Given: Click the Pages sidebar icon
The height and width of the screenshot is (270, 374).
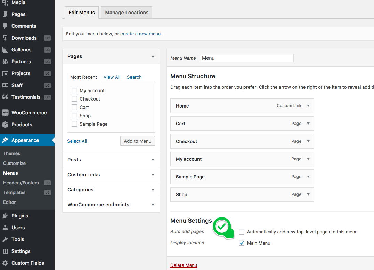Looking at the screenshot, I should coord(5,14).
